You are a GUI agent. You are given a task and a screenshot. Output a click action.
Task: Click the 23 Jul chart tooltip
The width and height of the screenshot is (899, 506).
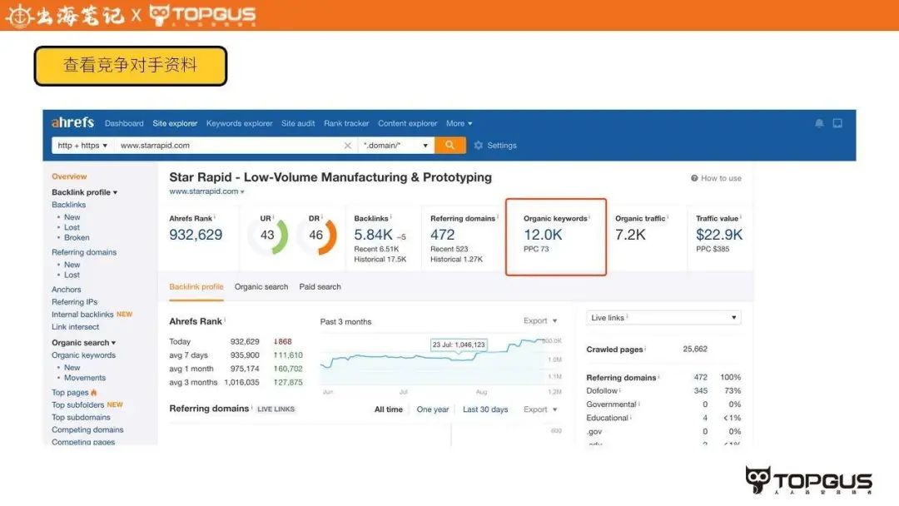pos(459,345)
